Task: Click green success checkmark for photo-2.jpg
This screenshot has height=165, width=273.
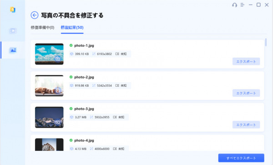Action: (x=71, y=77)
